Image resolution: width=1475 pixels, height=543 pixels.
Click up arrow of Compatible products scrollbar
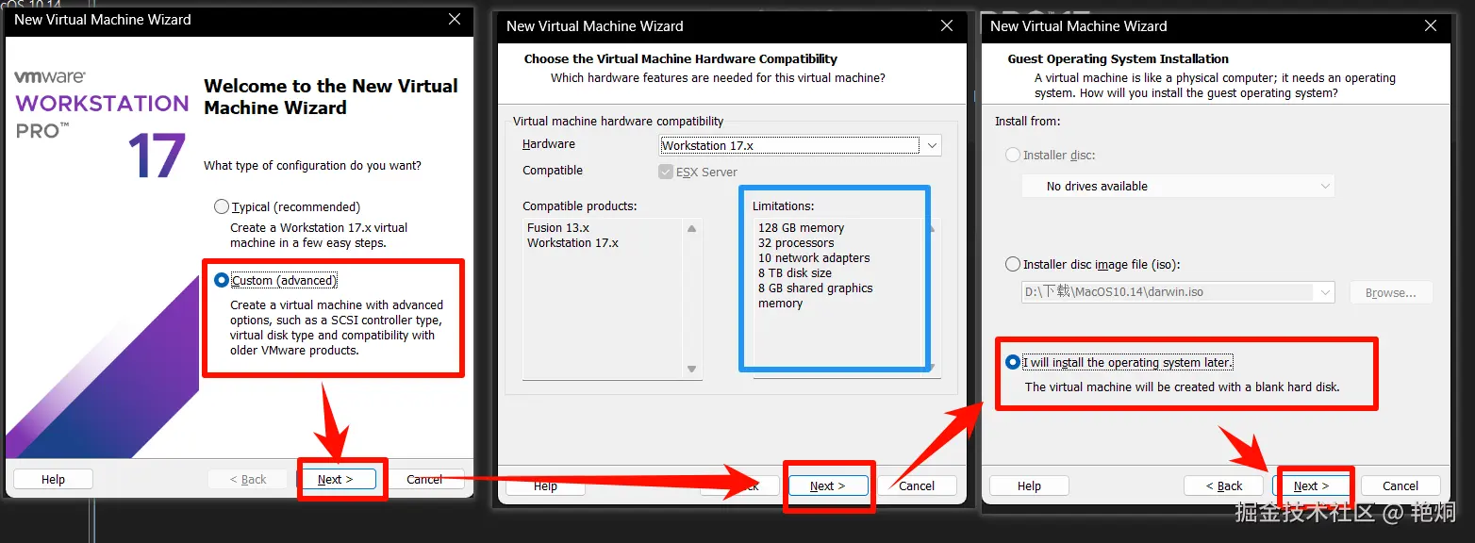(692, 228)
